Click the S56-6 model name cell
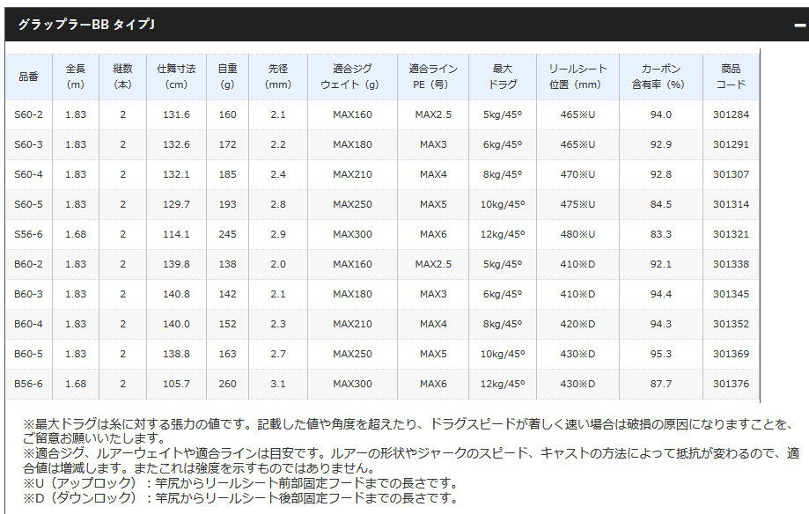Viewport: 809px width, 514px height. coord(28,234)
